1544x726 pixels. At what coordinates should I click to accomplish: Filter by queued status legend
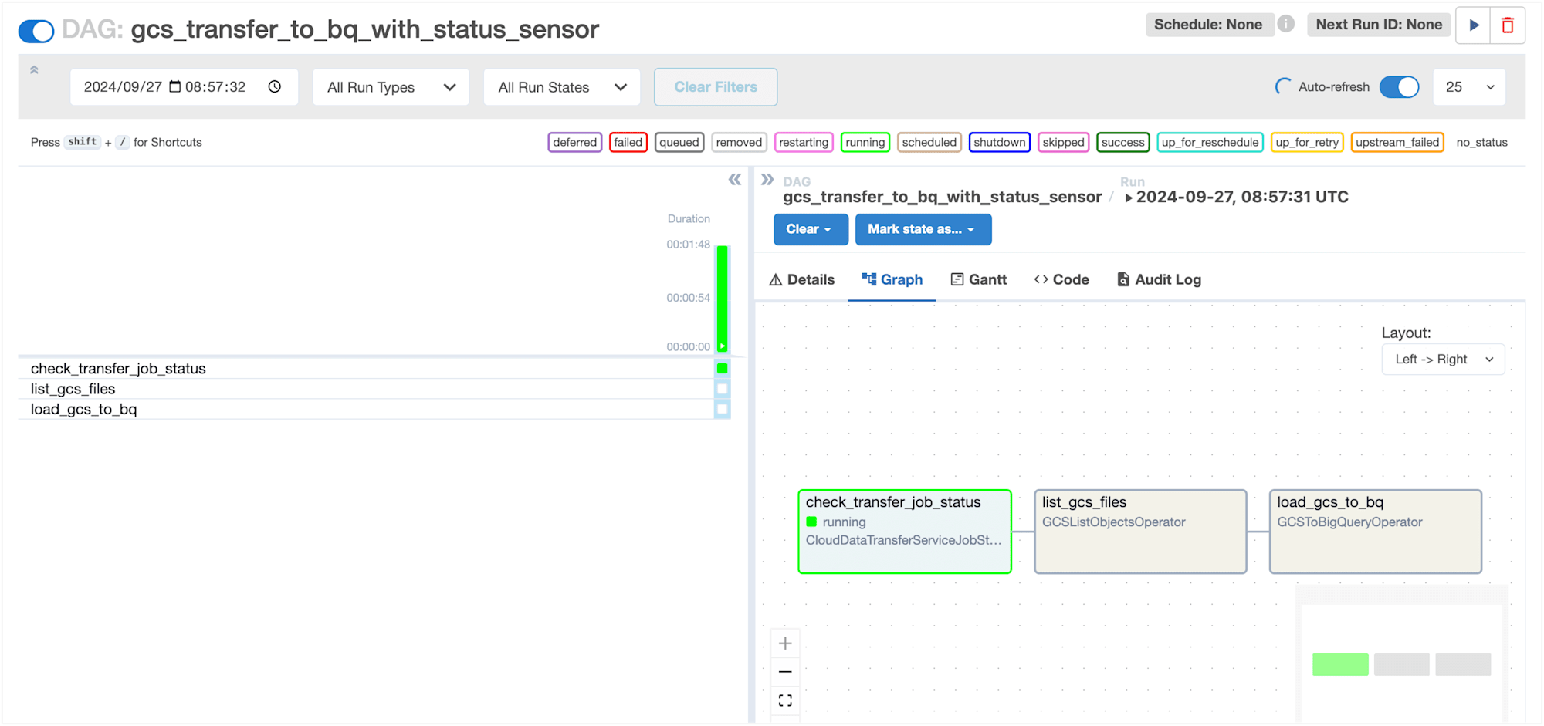coord(679,142)
